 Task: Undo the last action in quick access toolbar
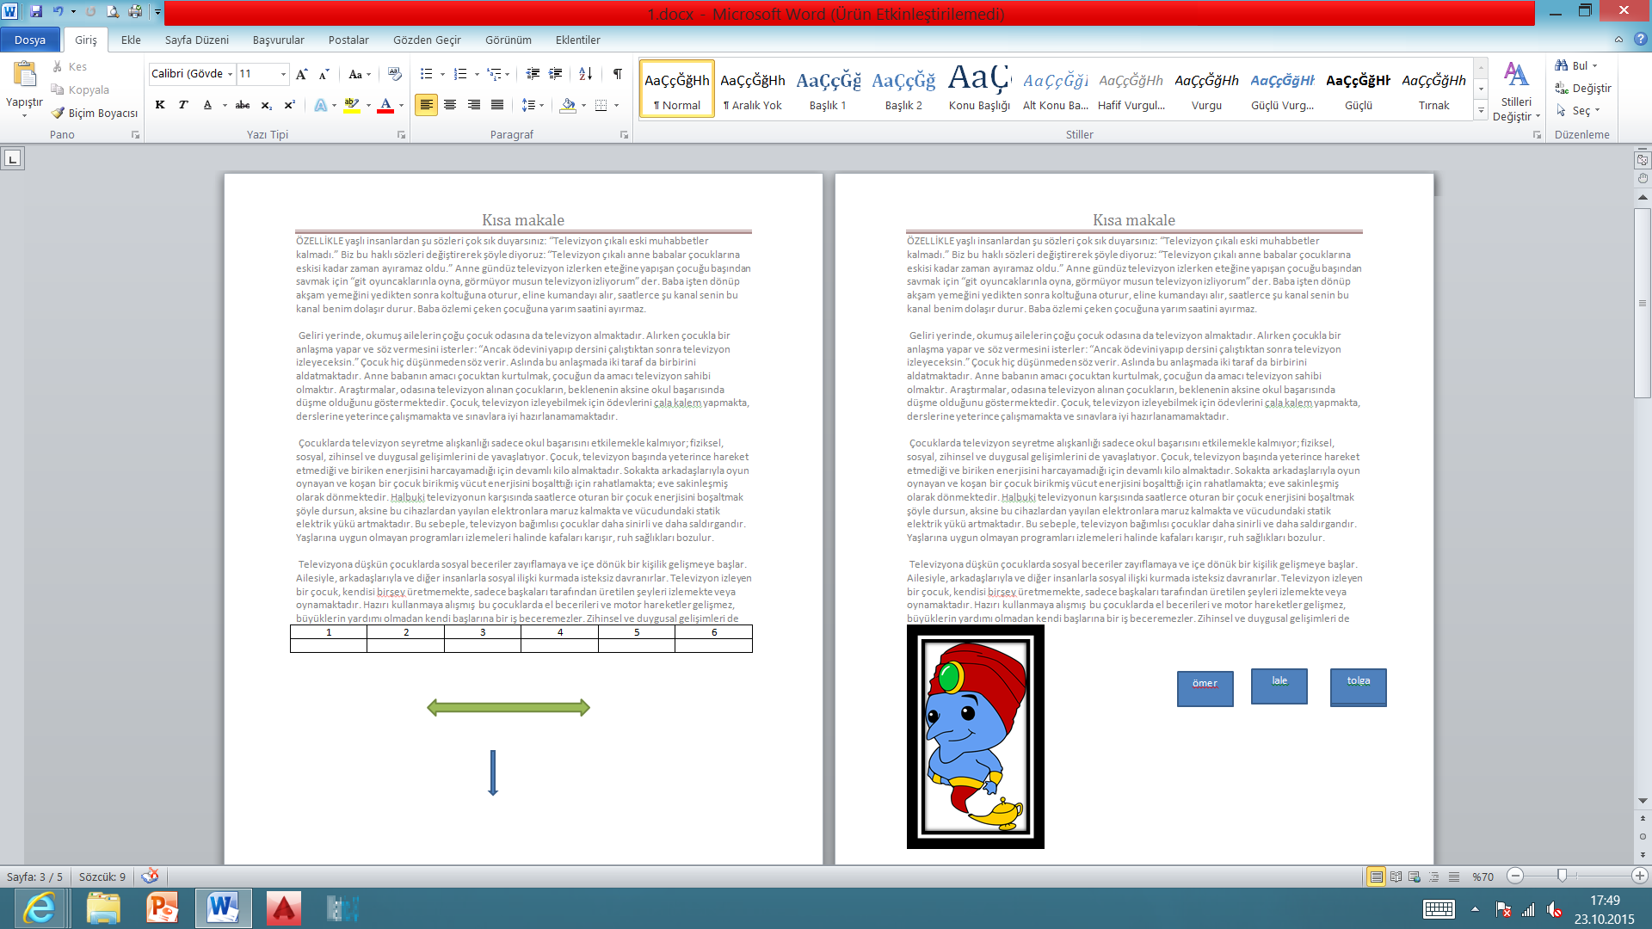point(58,11)
